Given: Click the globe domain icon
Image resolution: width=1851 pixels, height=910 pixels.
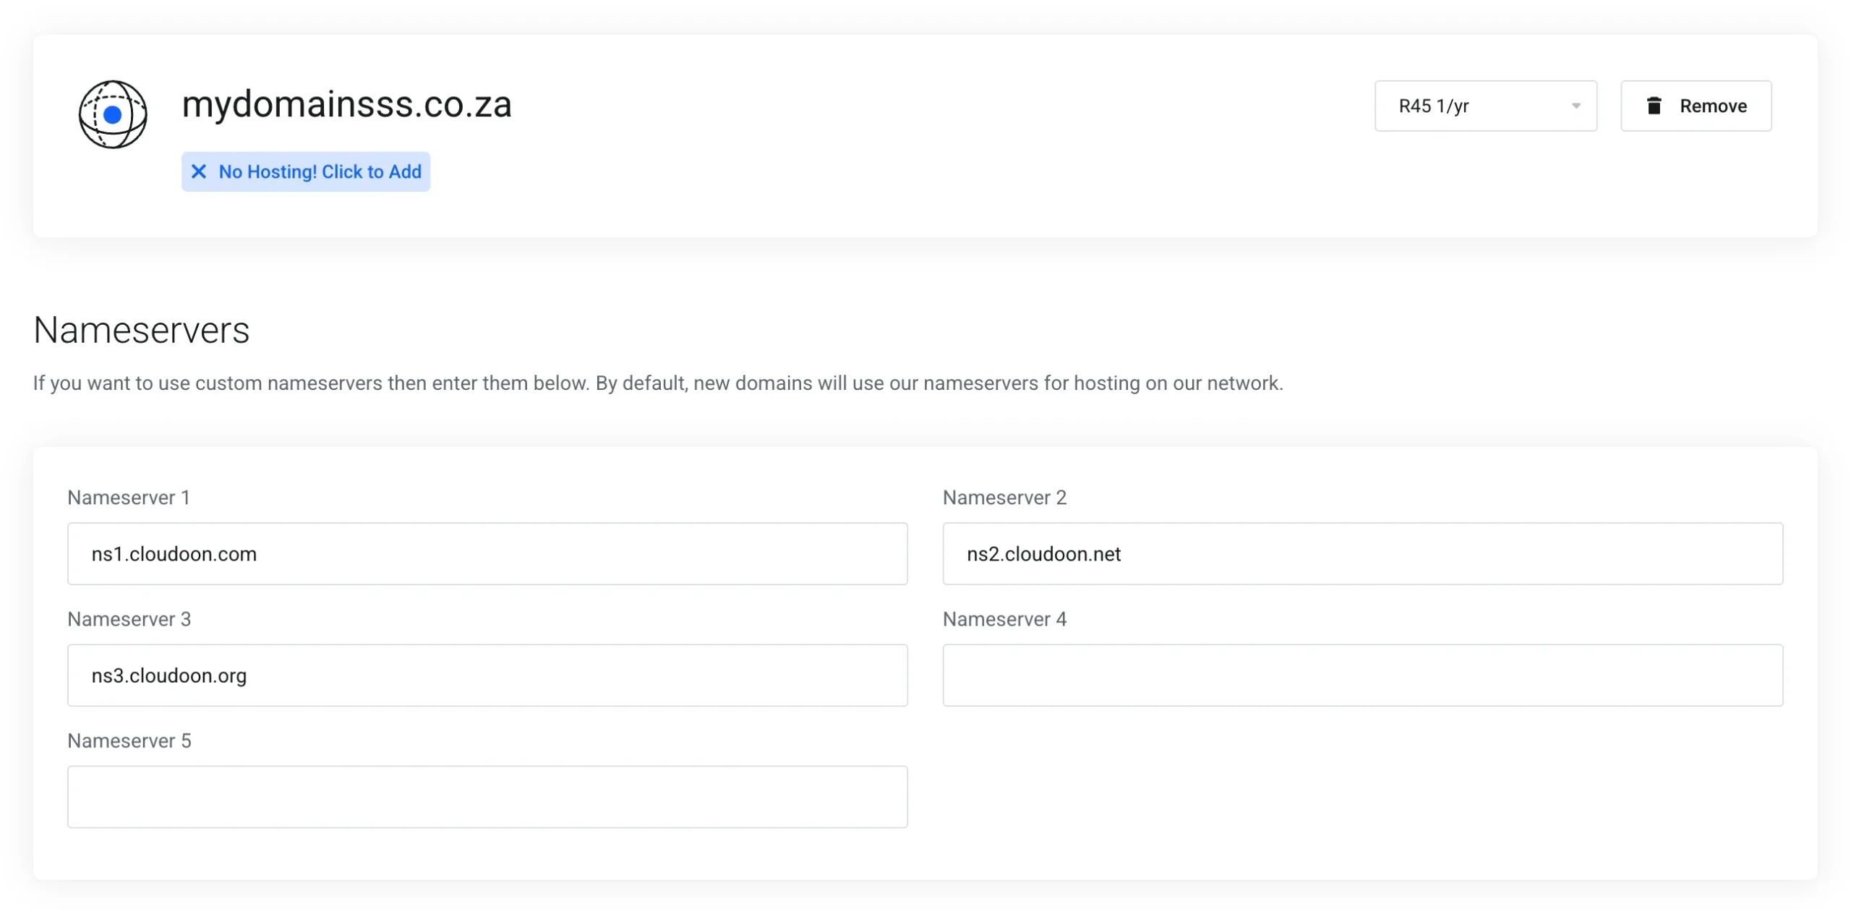Looking at the screenshot, I should [113, 114].
